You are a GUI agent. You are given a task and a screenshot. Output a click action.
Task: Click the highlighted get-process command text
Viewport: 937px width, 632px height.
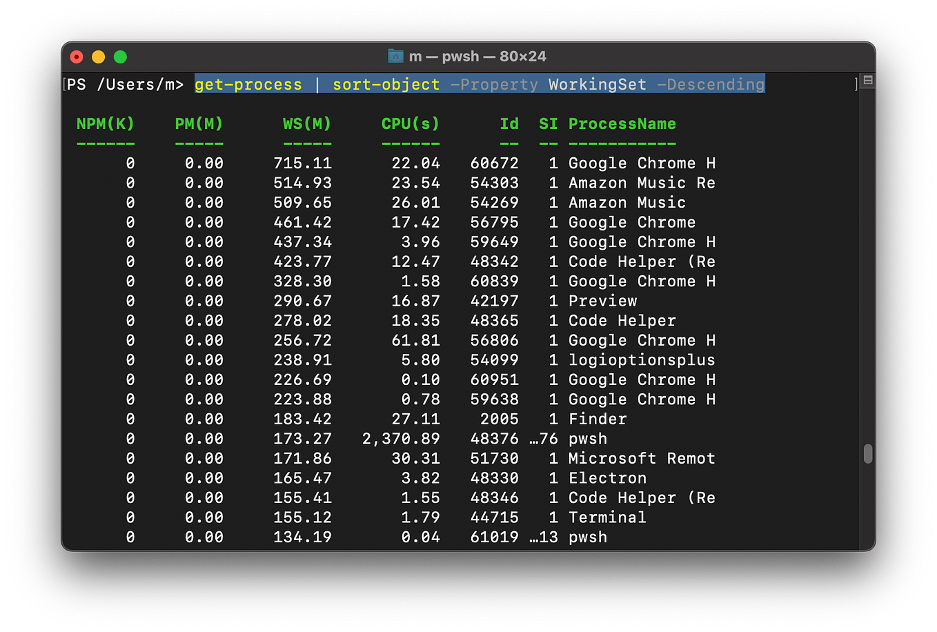point(248,84)
